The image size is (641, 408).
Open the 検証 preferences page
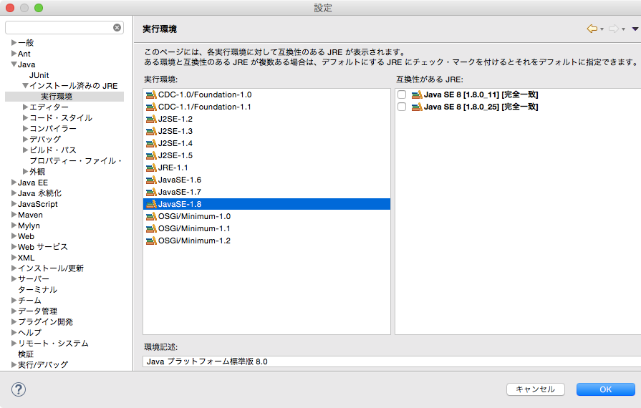tap(26, 354)
